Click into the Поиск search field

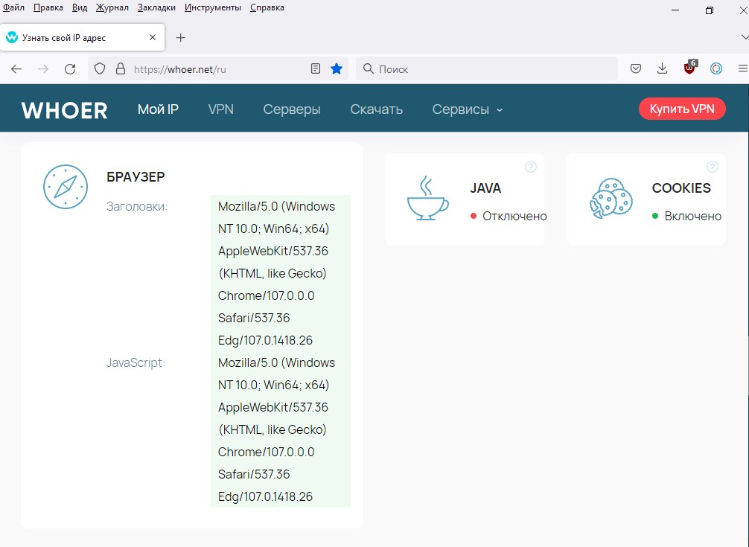[487, 69]
